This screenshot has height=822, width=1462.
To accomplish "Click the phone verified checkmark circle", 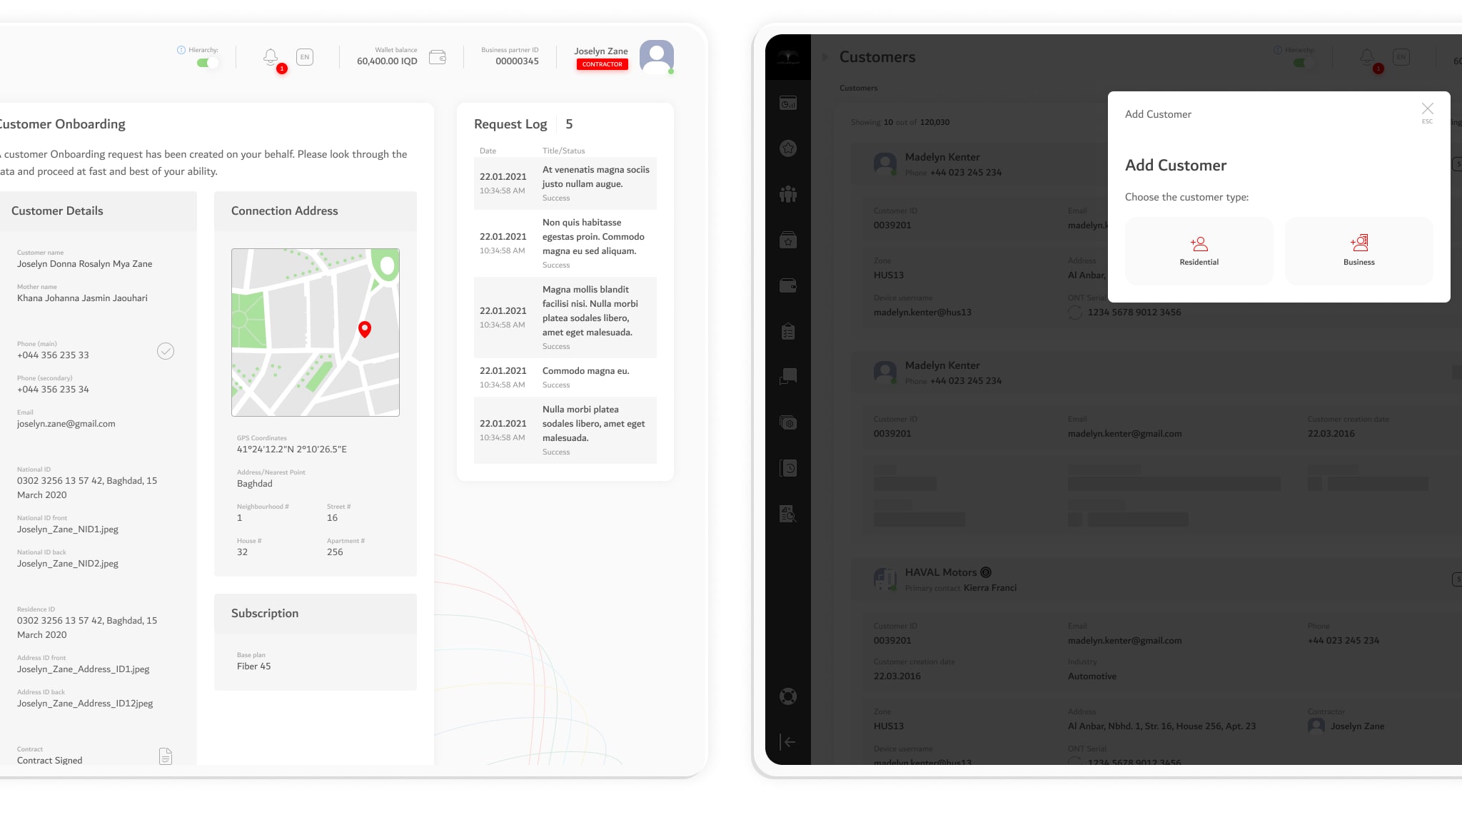I will (x=166, y=351).
